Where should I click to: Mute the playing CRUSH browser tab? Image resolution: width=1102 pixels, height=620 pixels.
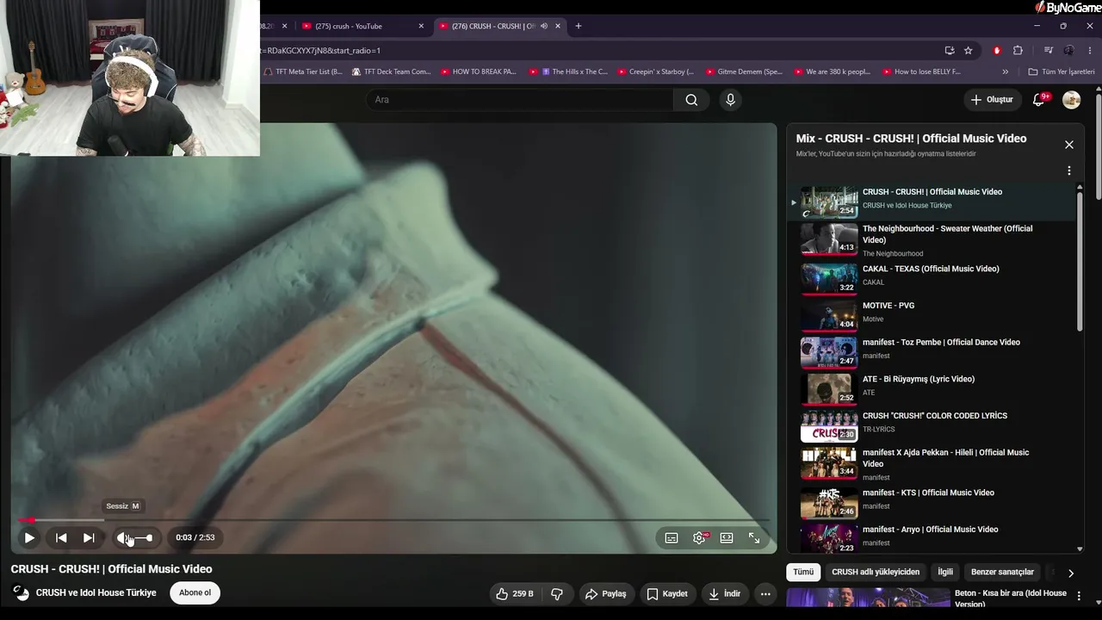point(543,26)
